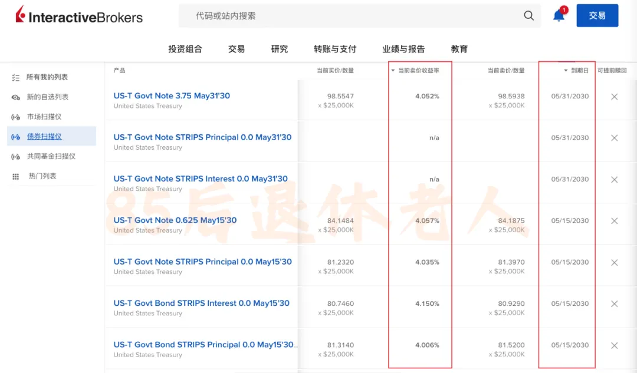The image size is (637, 373).
Task: Open 市场扫描仪 from sidebar
Action: tap(44, 117)
